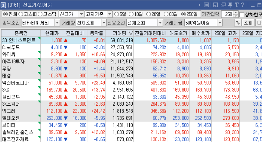Image resolution: width=262 pixels, height=142 pixels.
Task: Sort by the 현재가 column header
Action: point(52,33)
